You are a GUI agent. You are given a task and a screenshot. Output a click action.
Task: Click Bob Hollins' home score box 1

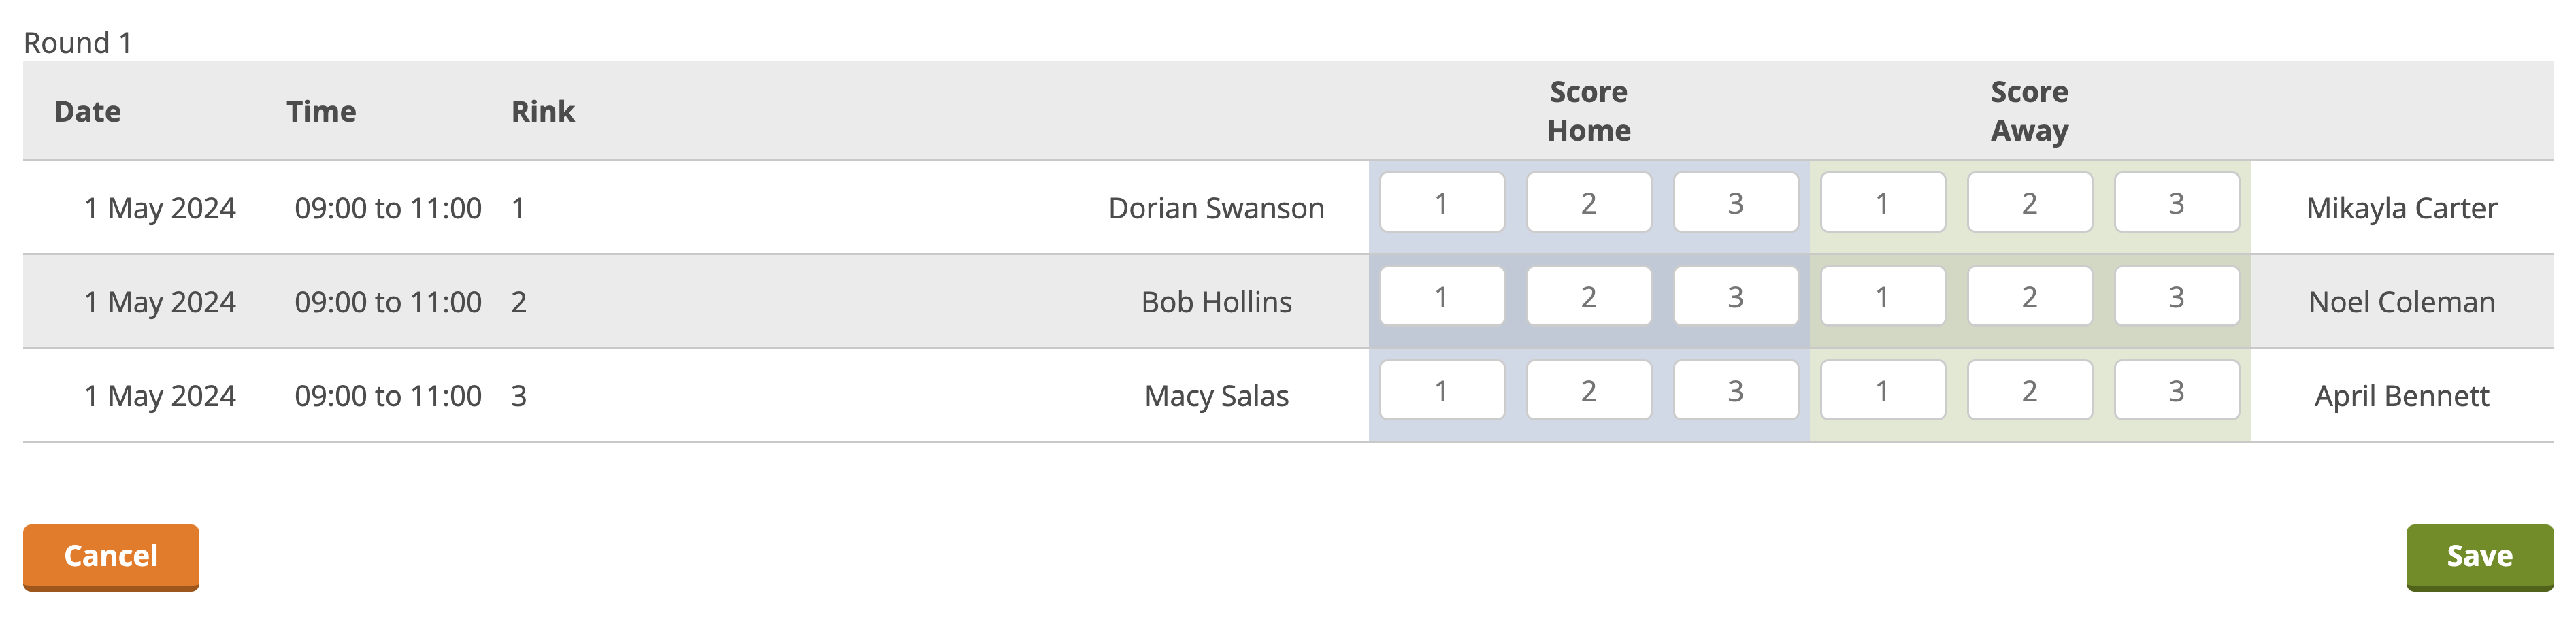point(1442,297)
